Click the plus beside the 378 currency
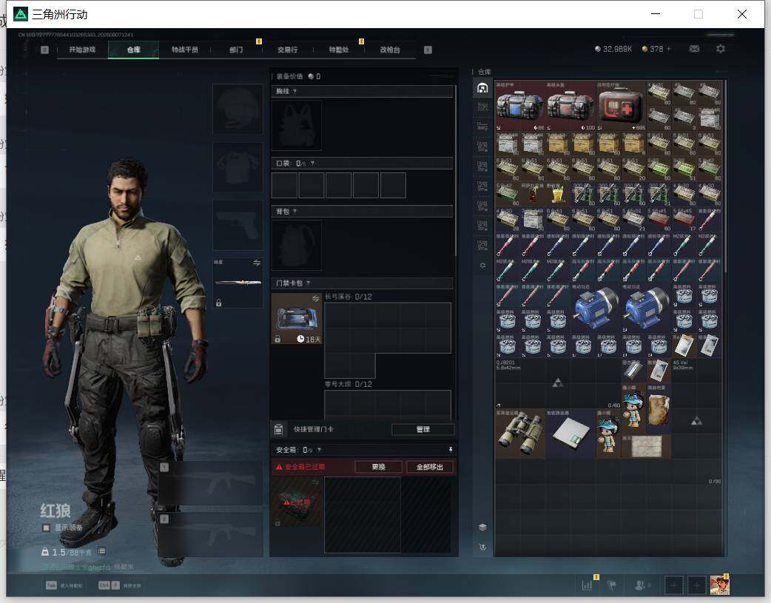Screen dimensions: 771x603 [668, 49]
